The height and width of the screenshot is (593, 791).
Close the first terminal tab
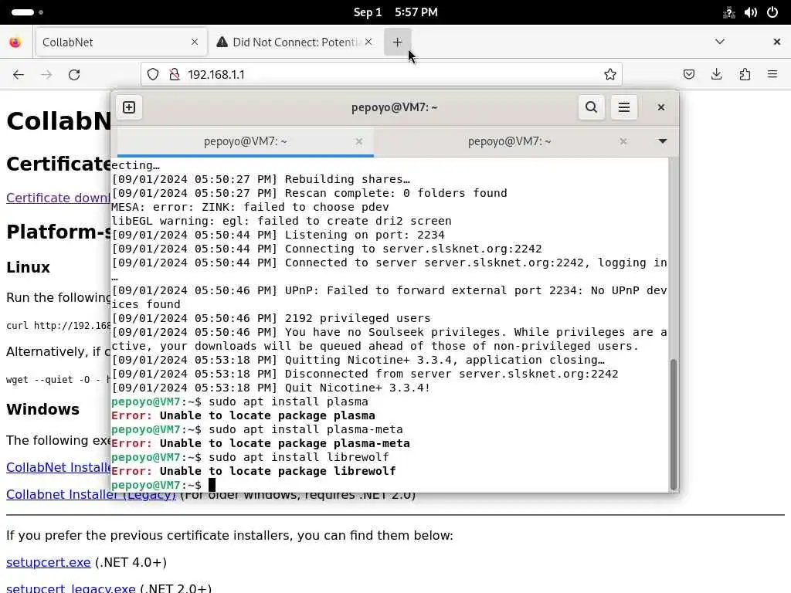(358, 142)
